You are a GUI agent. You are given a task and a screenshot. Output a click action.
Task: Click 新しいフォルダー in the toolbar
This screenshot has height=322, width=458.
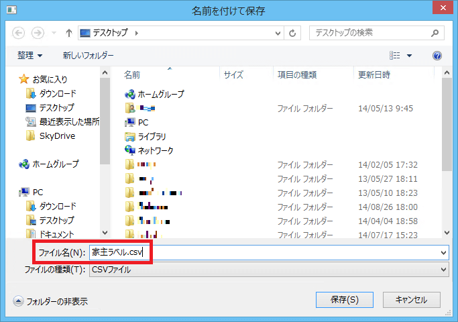tap(88, 56)
